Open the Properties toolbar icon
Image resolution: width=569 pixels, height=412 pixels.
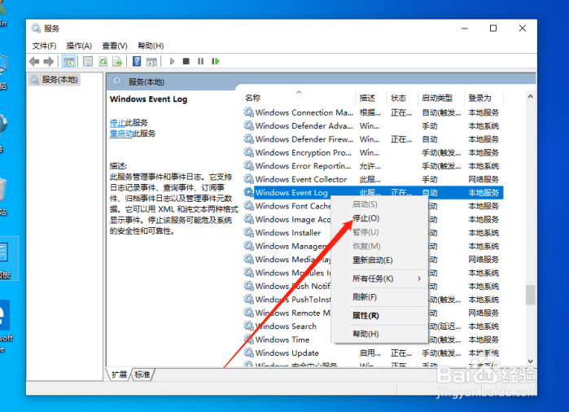(88, 62)
